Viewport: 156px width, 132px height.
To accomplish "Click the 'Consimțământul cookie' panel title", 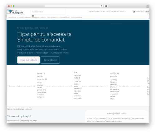I will pyautogui.click(x=116, y=113).
